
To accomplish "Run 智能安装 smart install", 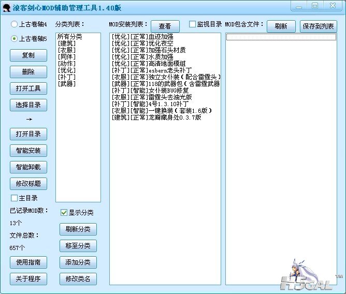I will [x=28, y=151].
